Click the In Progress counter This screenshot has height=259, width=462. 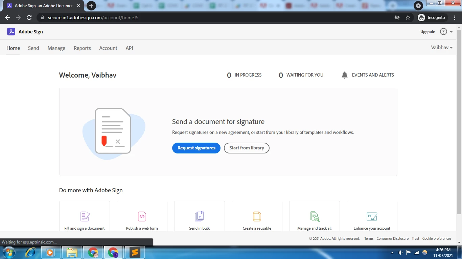[244, 75]
